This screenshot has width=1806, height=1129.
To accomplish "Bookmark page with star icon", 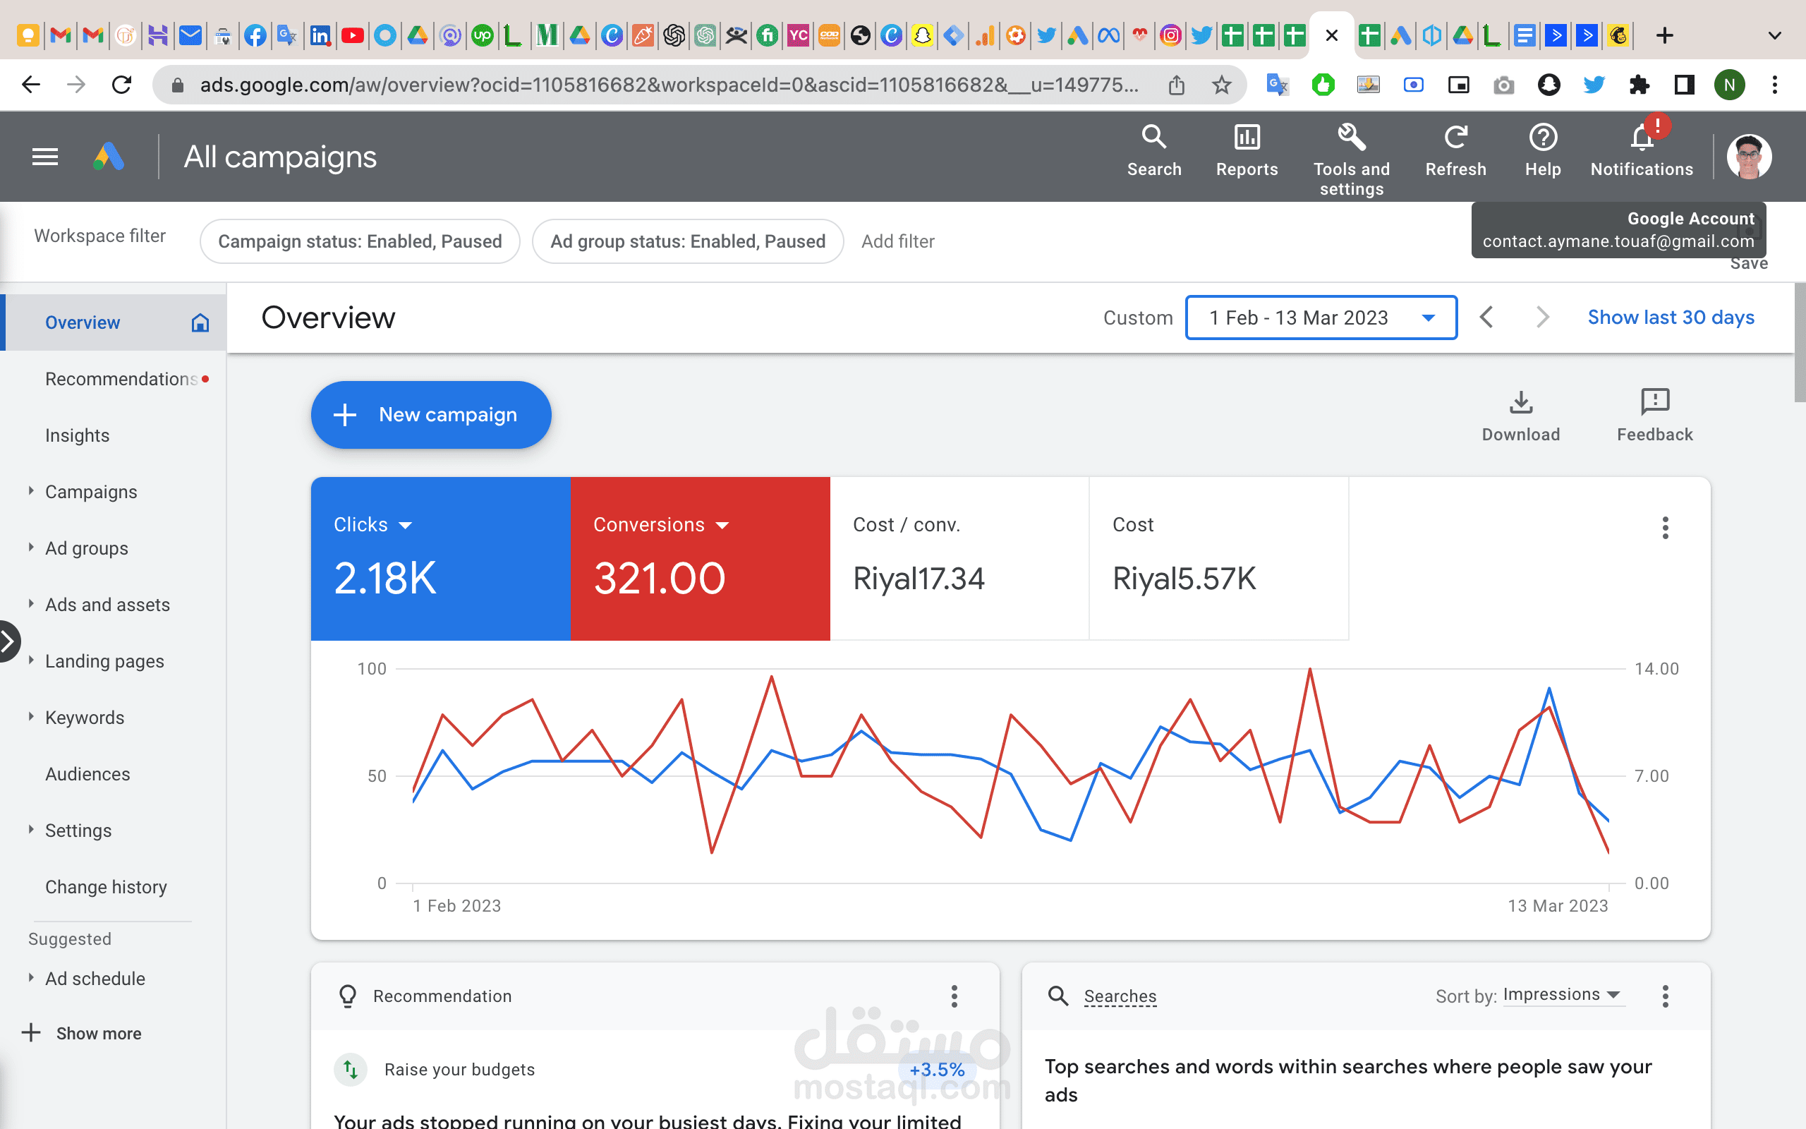I will (x=1222, y=85).
